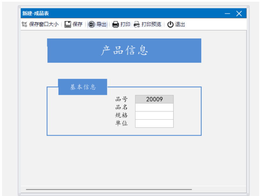Click the 新建-成品表 title bar text

coord(35,14)
